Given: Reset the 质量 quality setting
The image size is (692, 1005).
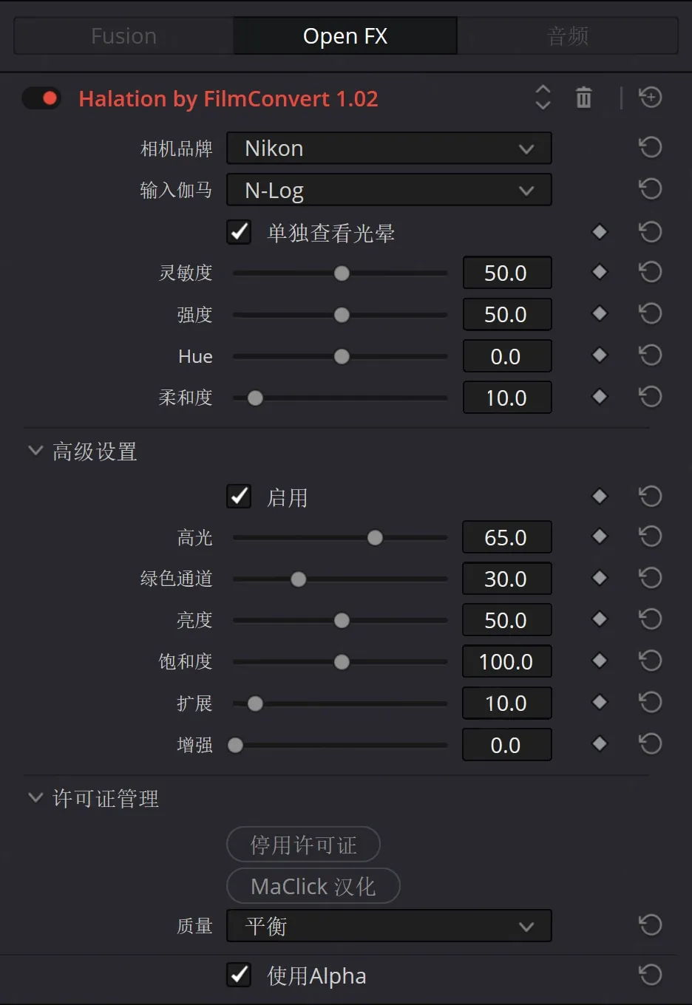Looking at the screenshot, I should (x=651, y=925).
